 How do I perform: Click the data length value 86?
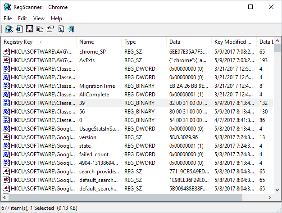point(262,120)
